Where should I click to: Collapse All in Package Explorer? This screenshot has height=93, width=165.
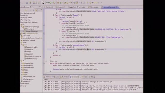[34, 10]
